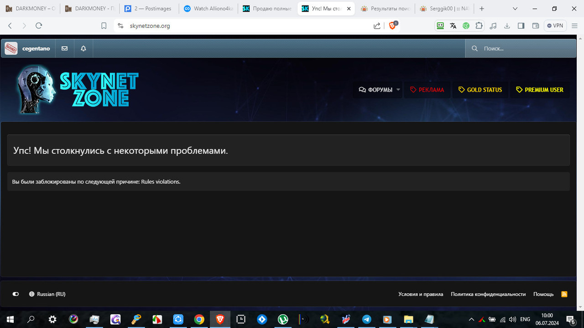Open the inbox envelope icon
584x328 pixels.
[65, 48]
